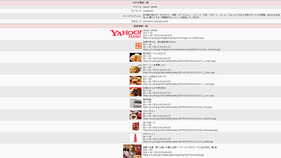The height and width of the screenshot is (158, 281).
Task: Click the 0116_outlet.jpg URL
Action: pos(178,142)
